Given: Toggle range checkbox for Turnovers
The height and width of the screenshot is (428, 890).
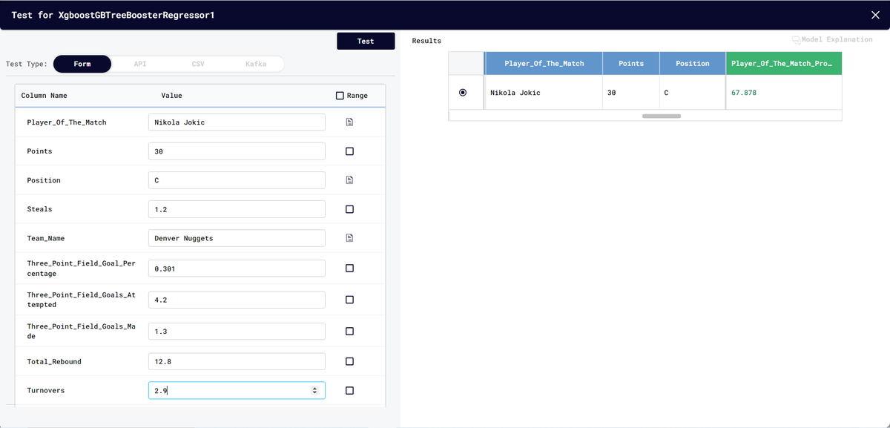Looking at the screenshot, I should 349,390.
